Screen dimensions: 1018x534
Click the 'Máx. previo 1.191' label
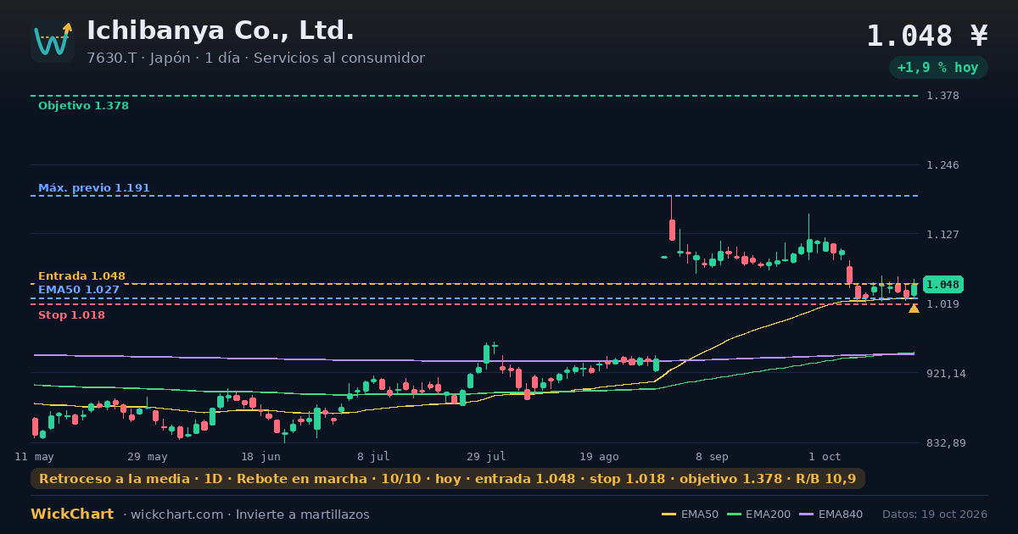(x=94, y=187)
